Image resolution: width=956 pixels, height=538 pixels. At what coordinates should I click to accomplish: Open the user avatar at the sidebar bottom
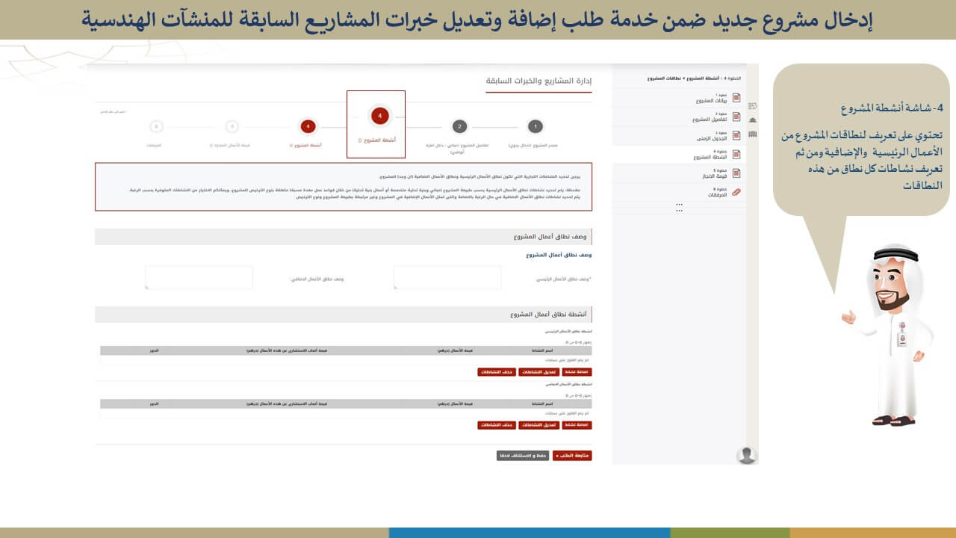746,454
